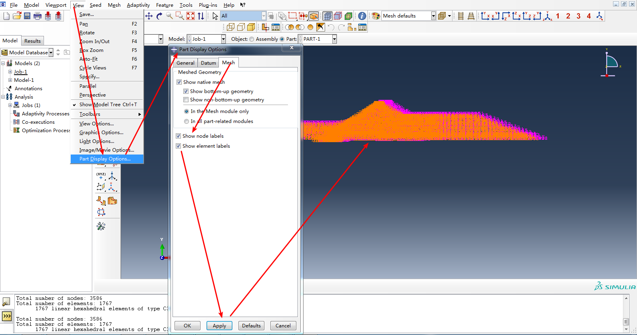Click the blue Query information icon
This screenshot has width=637, height=335.
362,16
